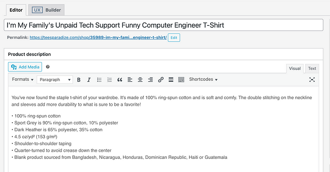Apply italic formatting
The height and width of the screenshot is (172, 330).
coord(89,80)
